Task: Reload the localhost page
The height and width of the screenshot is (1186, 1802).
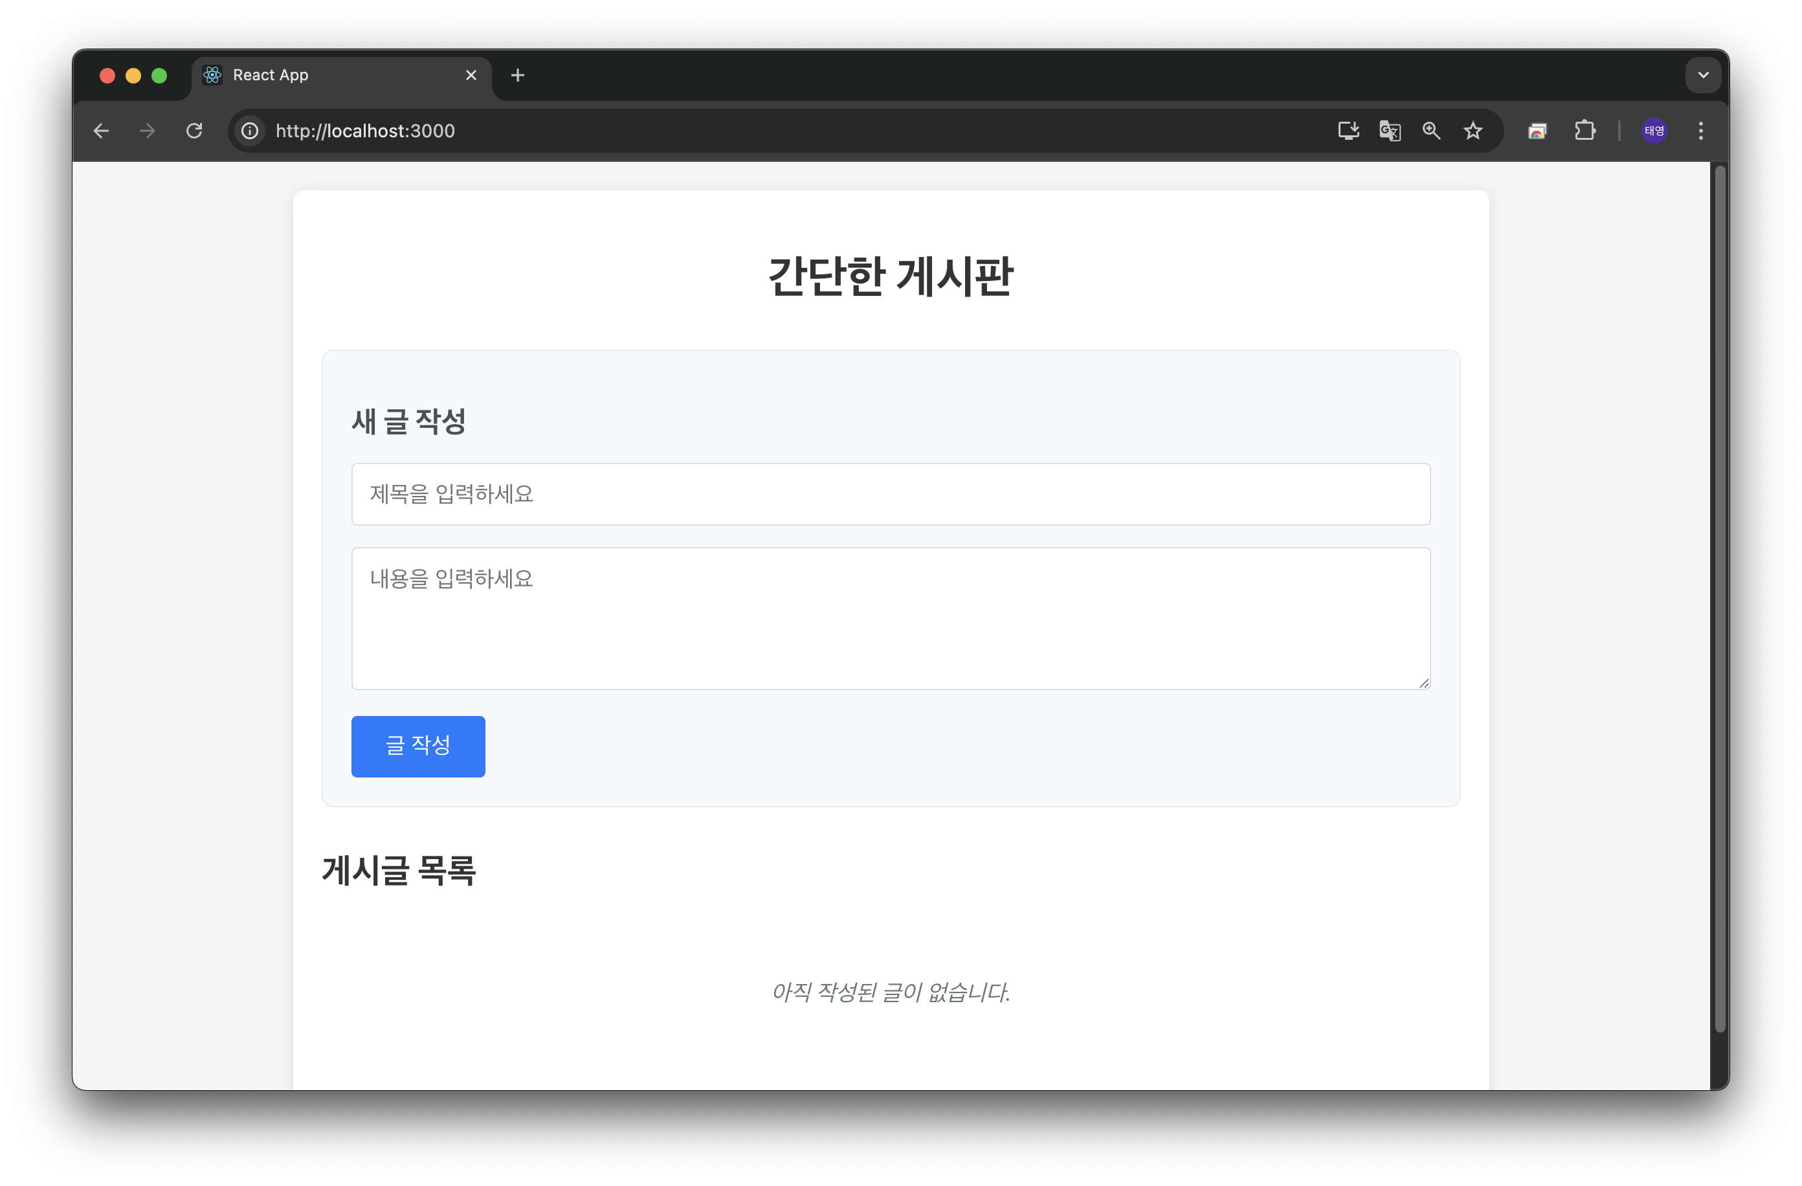Action: pos(195,131)
